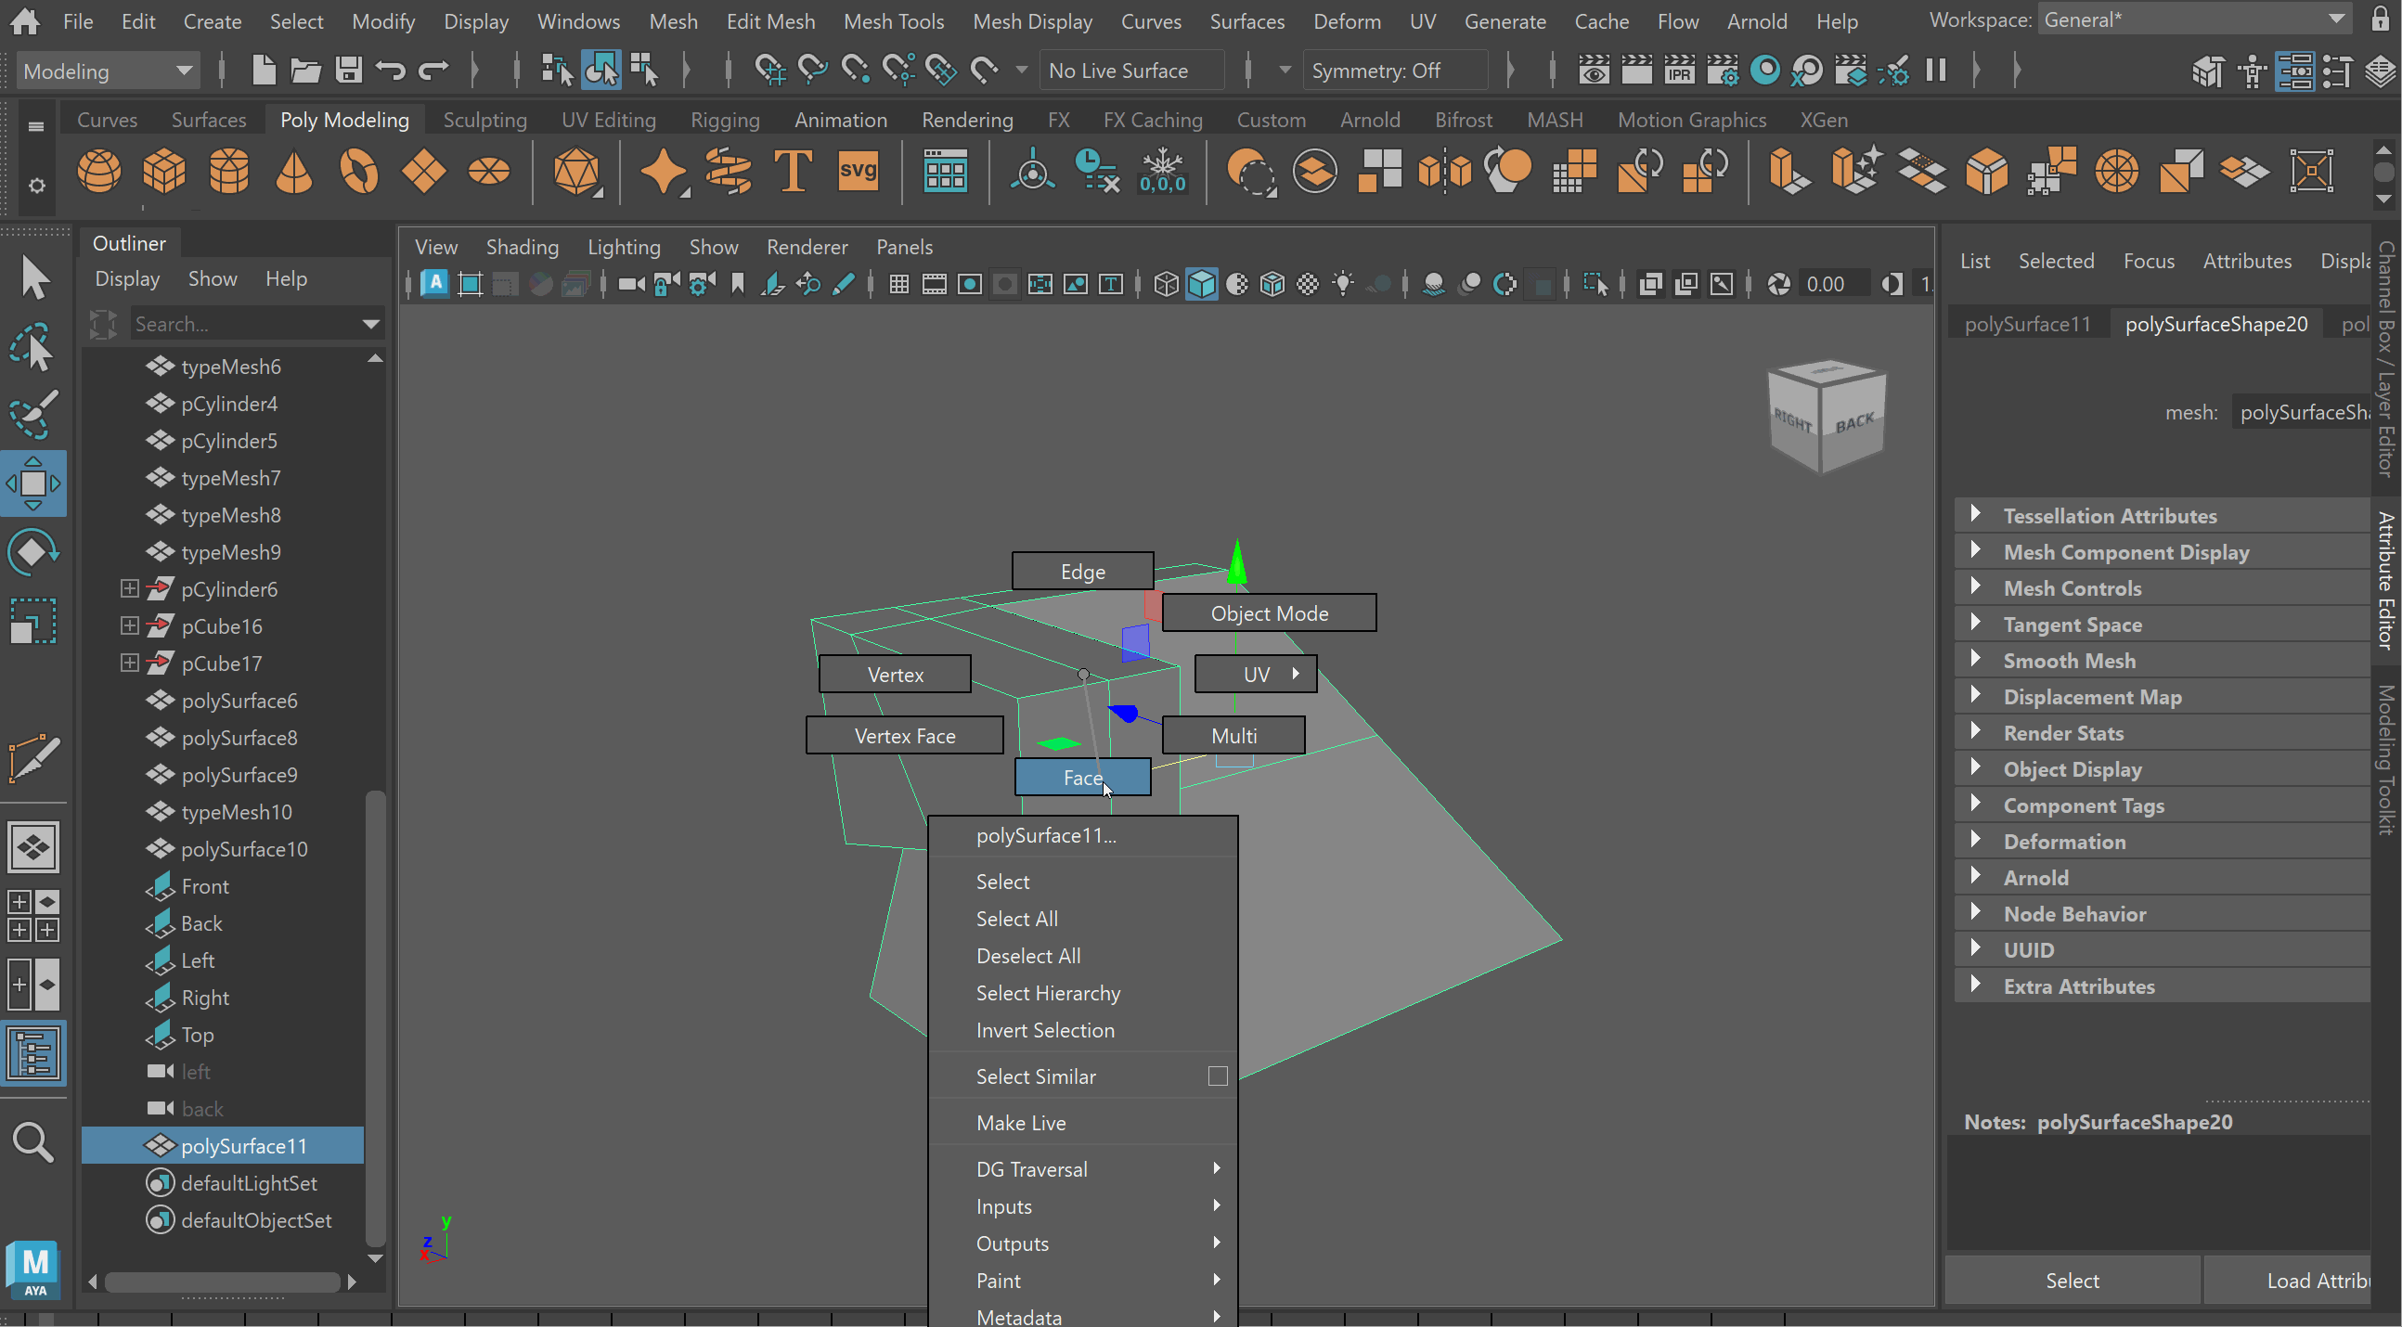Click the polygon type (T) tool icon

coord(793,173)
